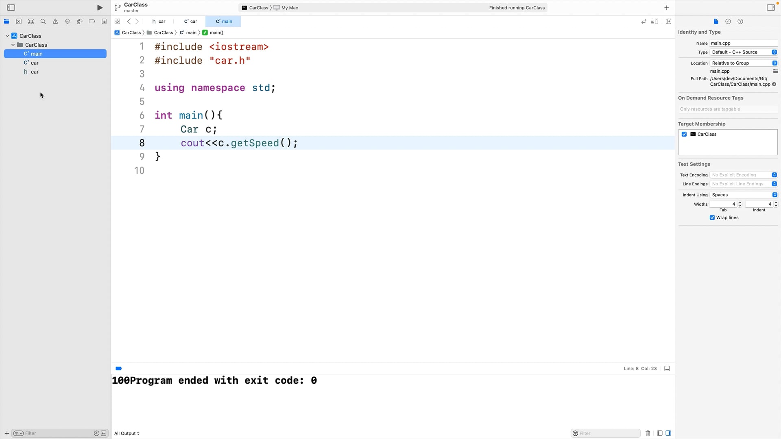Open the Indent Using dropdown
The width and height of the screenshot is (781, 439).
coord(744,195)
